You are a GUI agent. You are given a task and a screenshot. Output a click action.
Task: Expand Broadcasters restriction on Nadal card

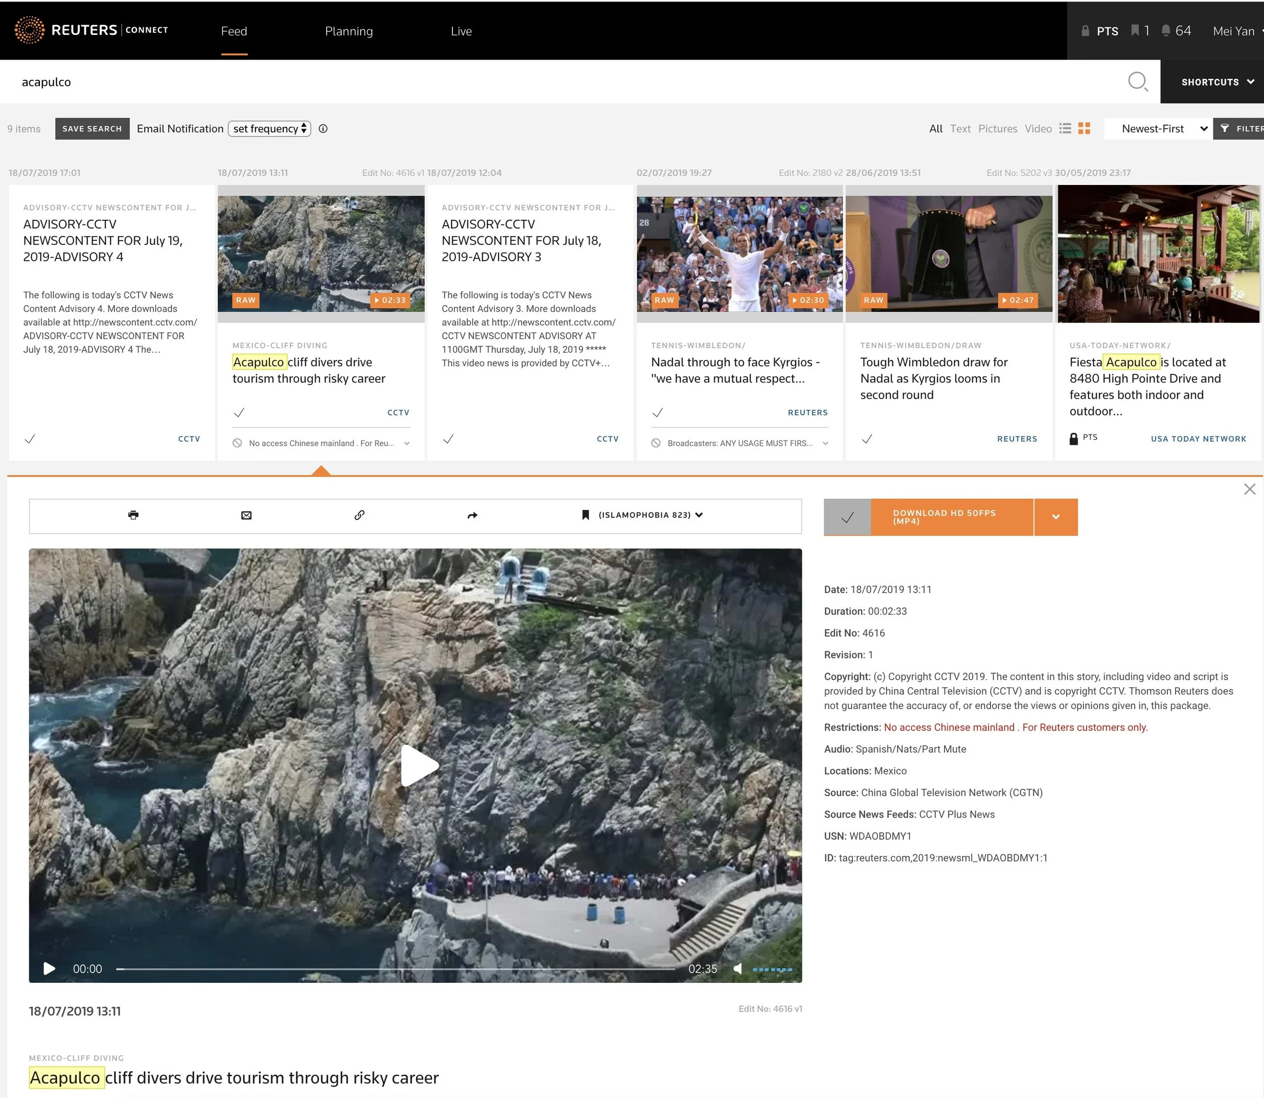coord(825,444)
